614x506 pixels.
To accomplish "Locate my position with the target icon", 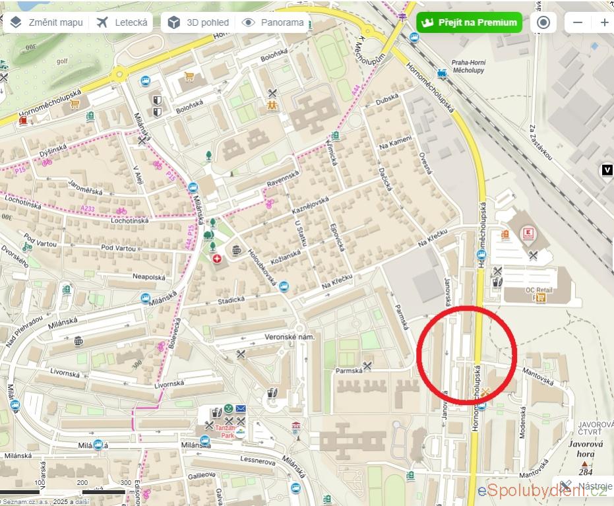I will coord(543,22).
